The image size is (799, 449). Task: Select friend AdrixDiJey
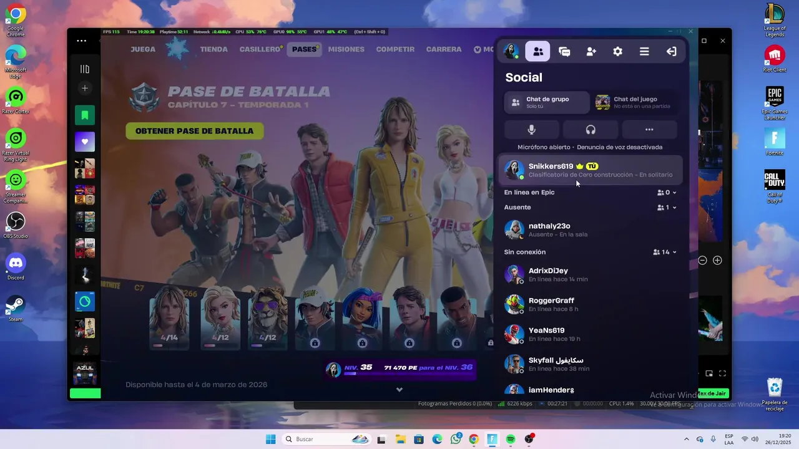tap(591, 274)
